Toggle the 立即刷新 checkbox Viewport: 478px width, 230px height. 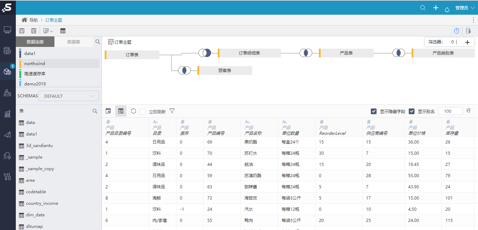point(143,112)
